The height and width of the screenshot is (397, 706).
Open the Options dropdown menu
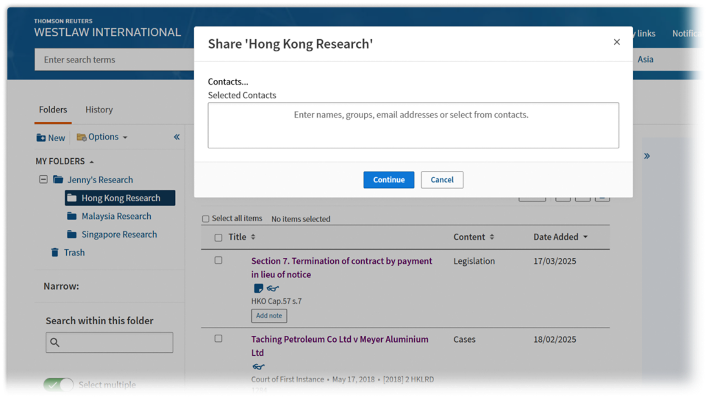103,137
